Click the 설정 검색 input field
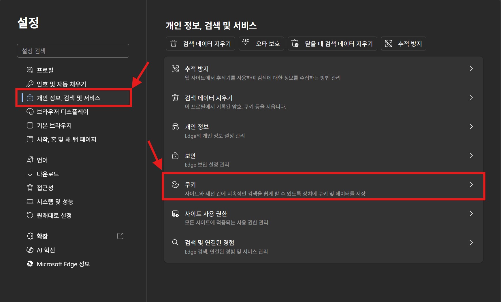This screenshot has height=302, width=501. (73, 51)
